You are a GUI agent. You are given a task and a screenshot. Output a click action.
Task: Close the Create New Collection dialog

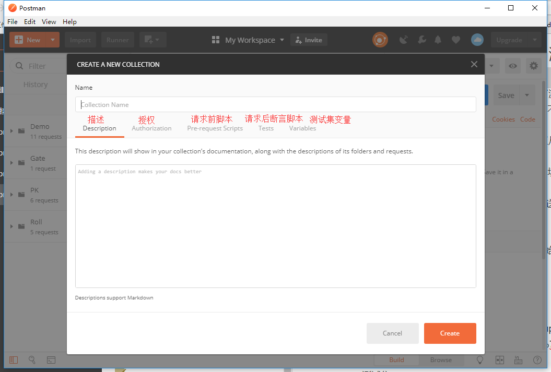click(474, 64)
